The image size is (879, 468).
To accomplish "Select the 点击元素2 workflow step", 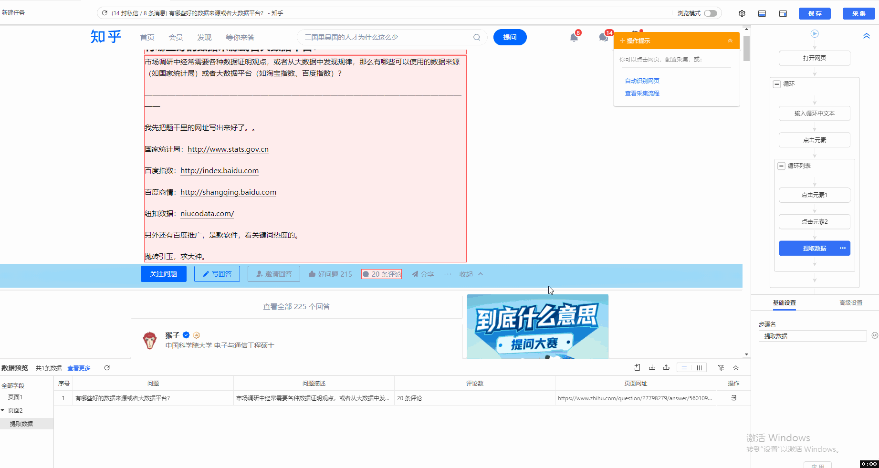I will click(x=815, y=222).
